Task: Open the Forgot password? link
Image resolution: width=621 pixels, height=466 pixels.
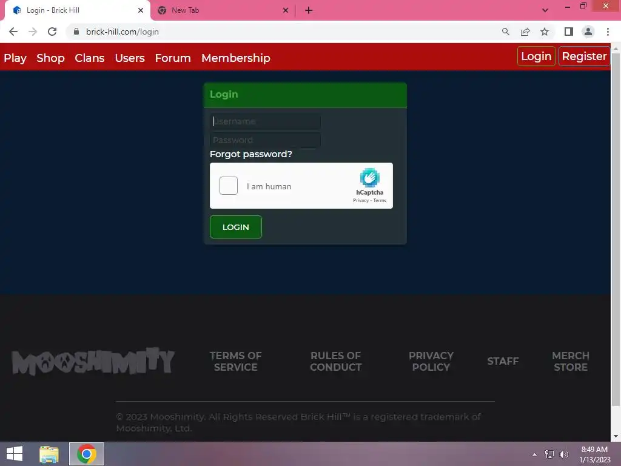Action: [250, 154]
